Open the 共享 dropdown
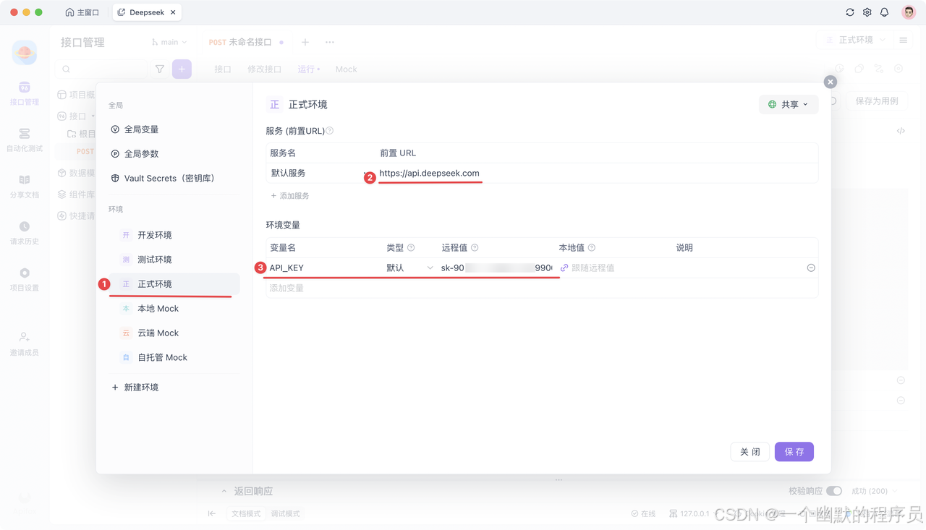The image size is (926, 530). point(789,104)
